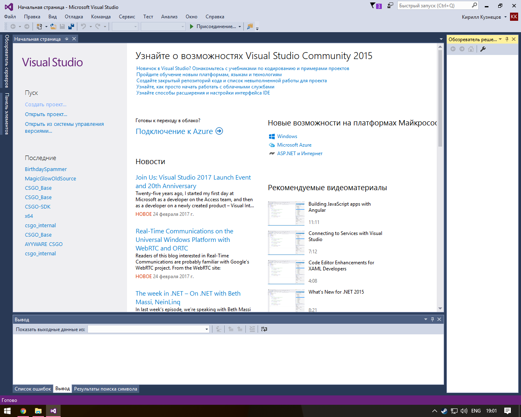Click the KK account avatar
This screenshot has height=417, width=521.
514,17
